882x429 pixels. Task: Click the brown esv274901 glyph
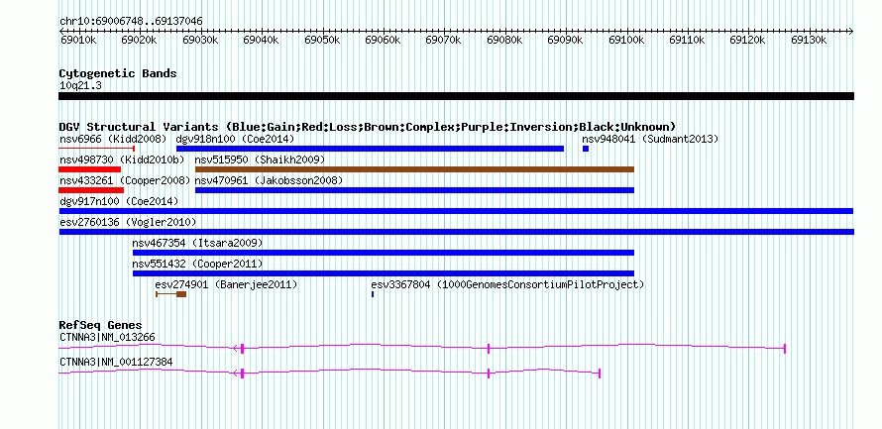[x=171, y=294]
